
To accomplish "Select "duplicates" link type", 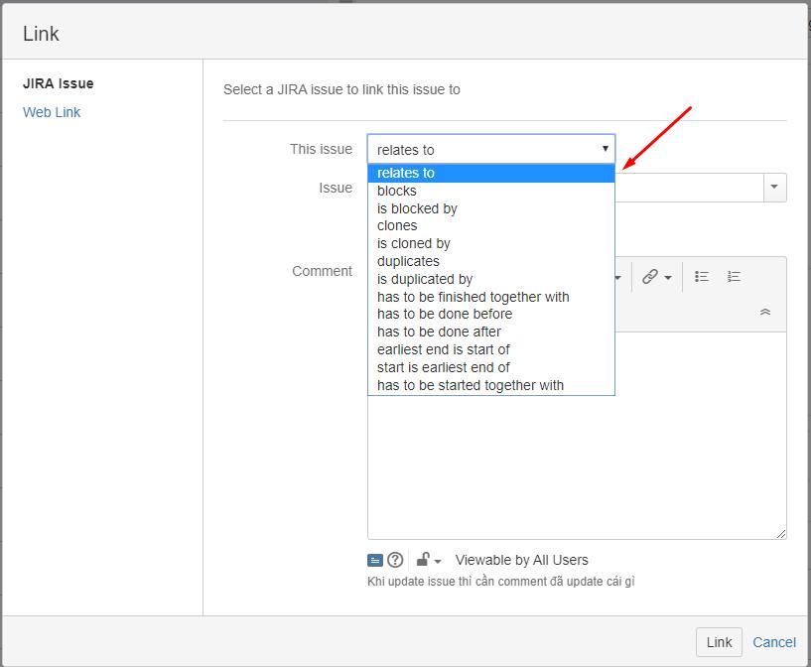I will tap(490, 261).
